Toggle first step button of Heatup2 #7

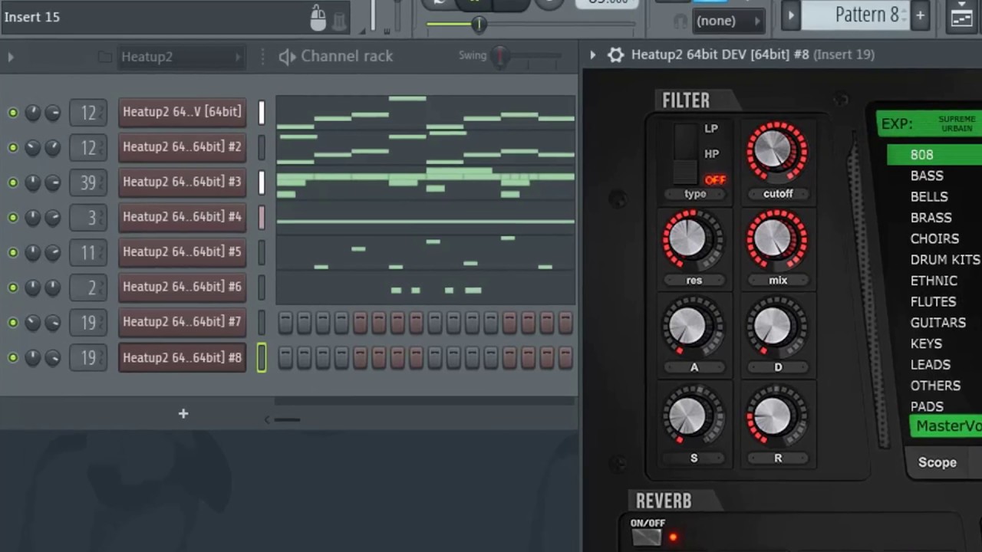(285, 323)
